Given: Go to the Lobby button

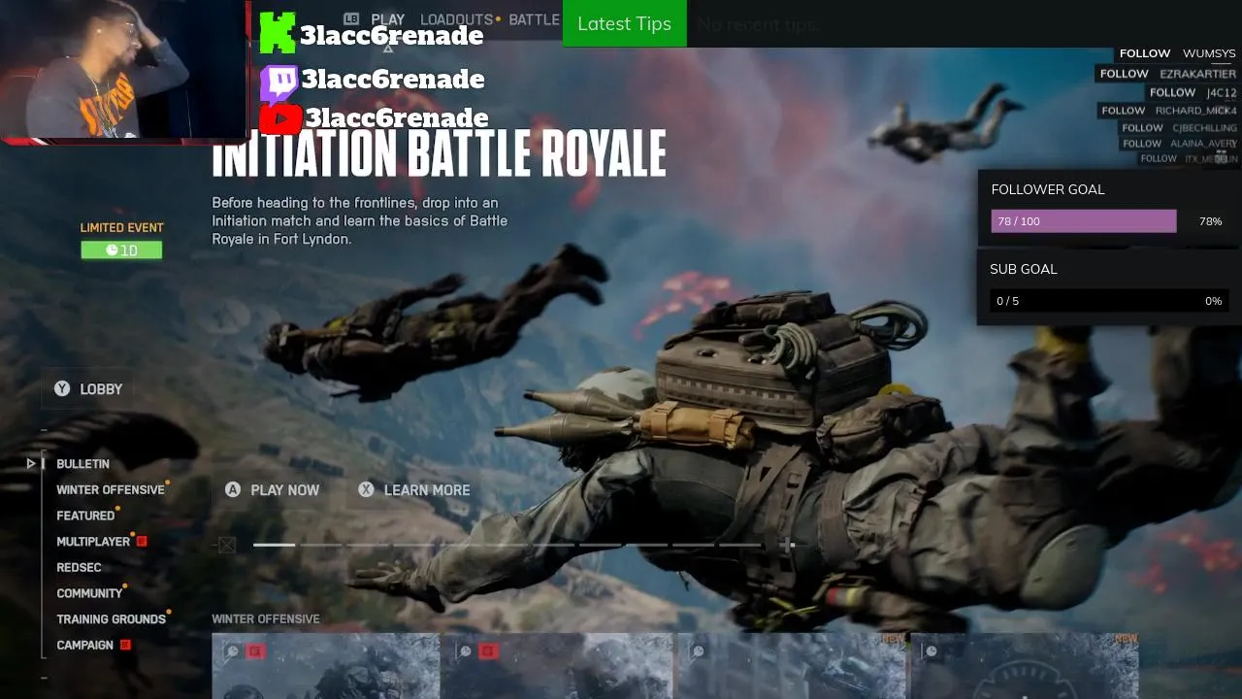Looking at the screenshot, I should coord(88,388).
